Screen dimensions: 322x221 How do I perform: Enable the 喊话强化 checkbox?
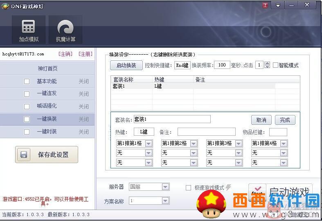(27, 106)
